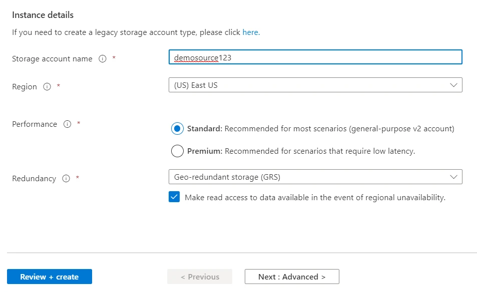Toggle the regional unavailability read access checkbox
Viewport: 477px width, 292px height.
pos(174,197)
